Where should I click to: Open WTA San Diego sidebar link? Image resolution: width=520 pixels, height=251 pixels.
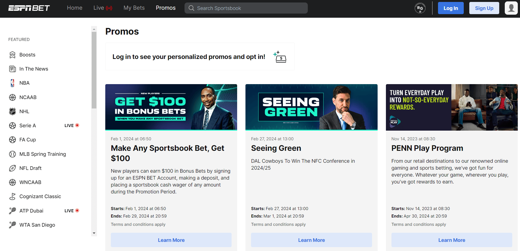[x=37, y=225]
